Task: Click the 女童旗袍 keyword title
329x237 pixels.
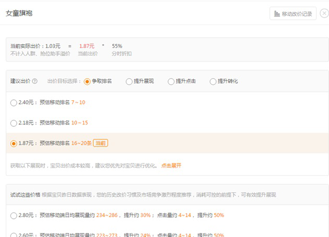Action: (x=19, y=13)
